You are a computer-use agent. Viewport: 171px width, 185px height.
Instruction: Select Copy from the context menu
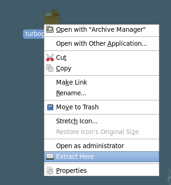pyautogui.click(x=101, y=68)
